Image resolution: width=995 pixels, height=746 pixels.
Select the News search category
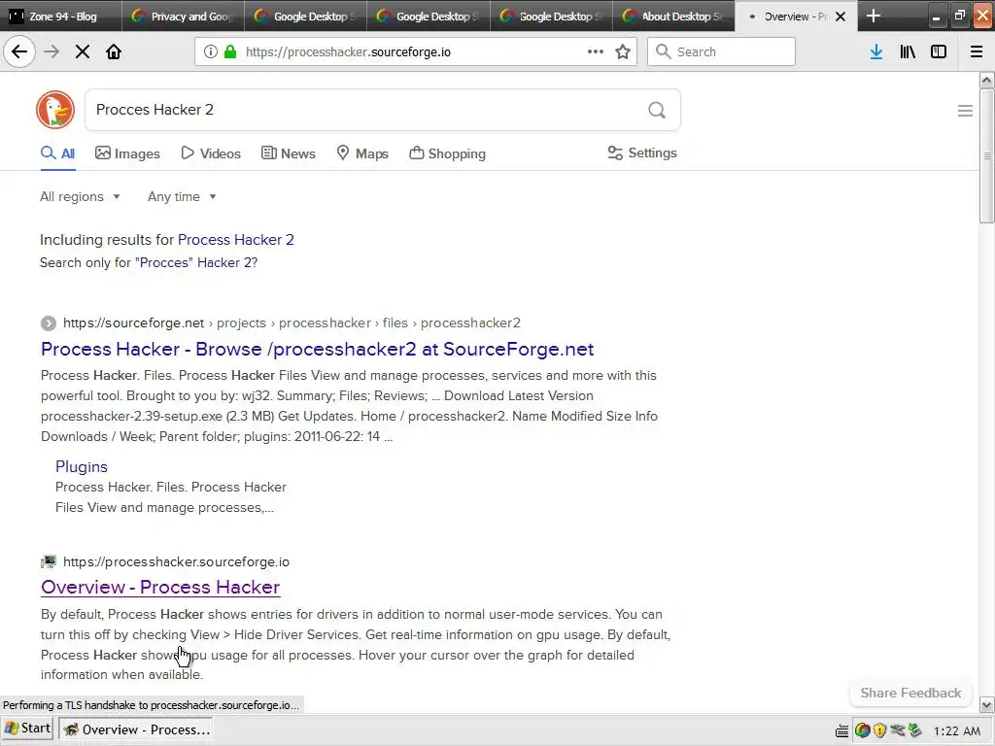pos(289,153)
